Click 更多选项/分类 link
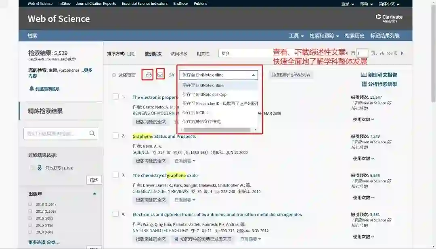The width and height of the screenshot is (436, 249). pos(44,242)
